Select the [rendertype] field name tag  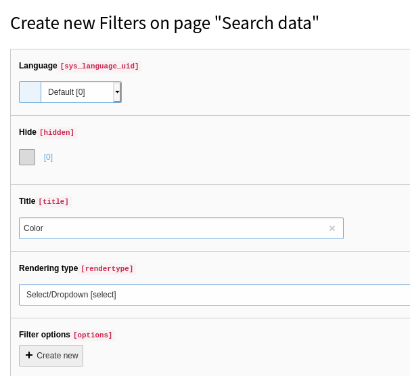pos(107,269)
